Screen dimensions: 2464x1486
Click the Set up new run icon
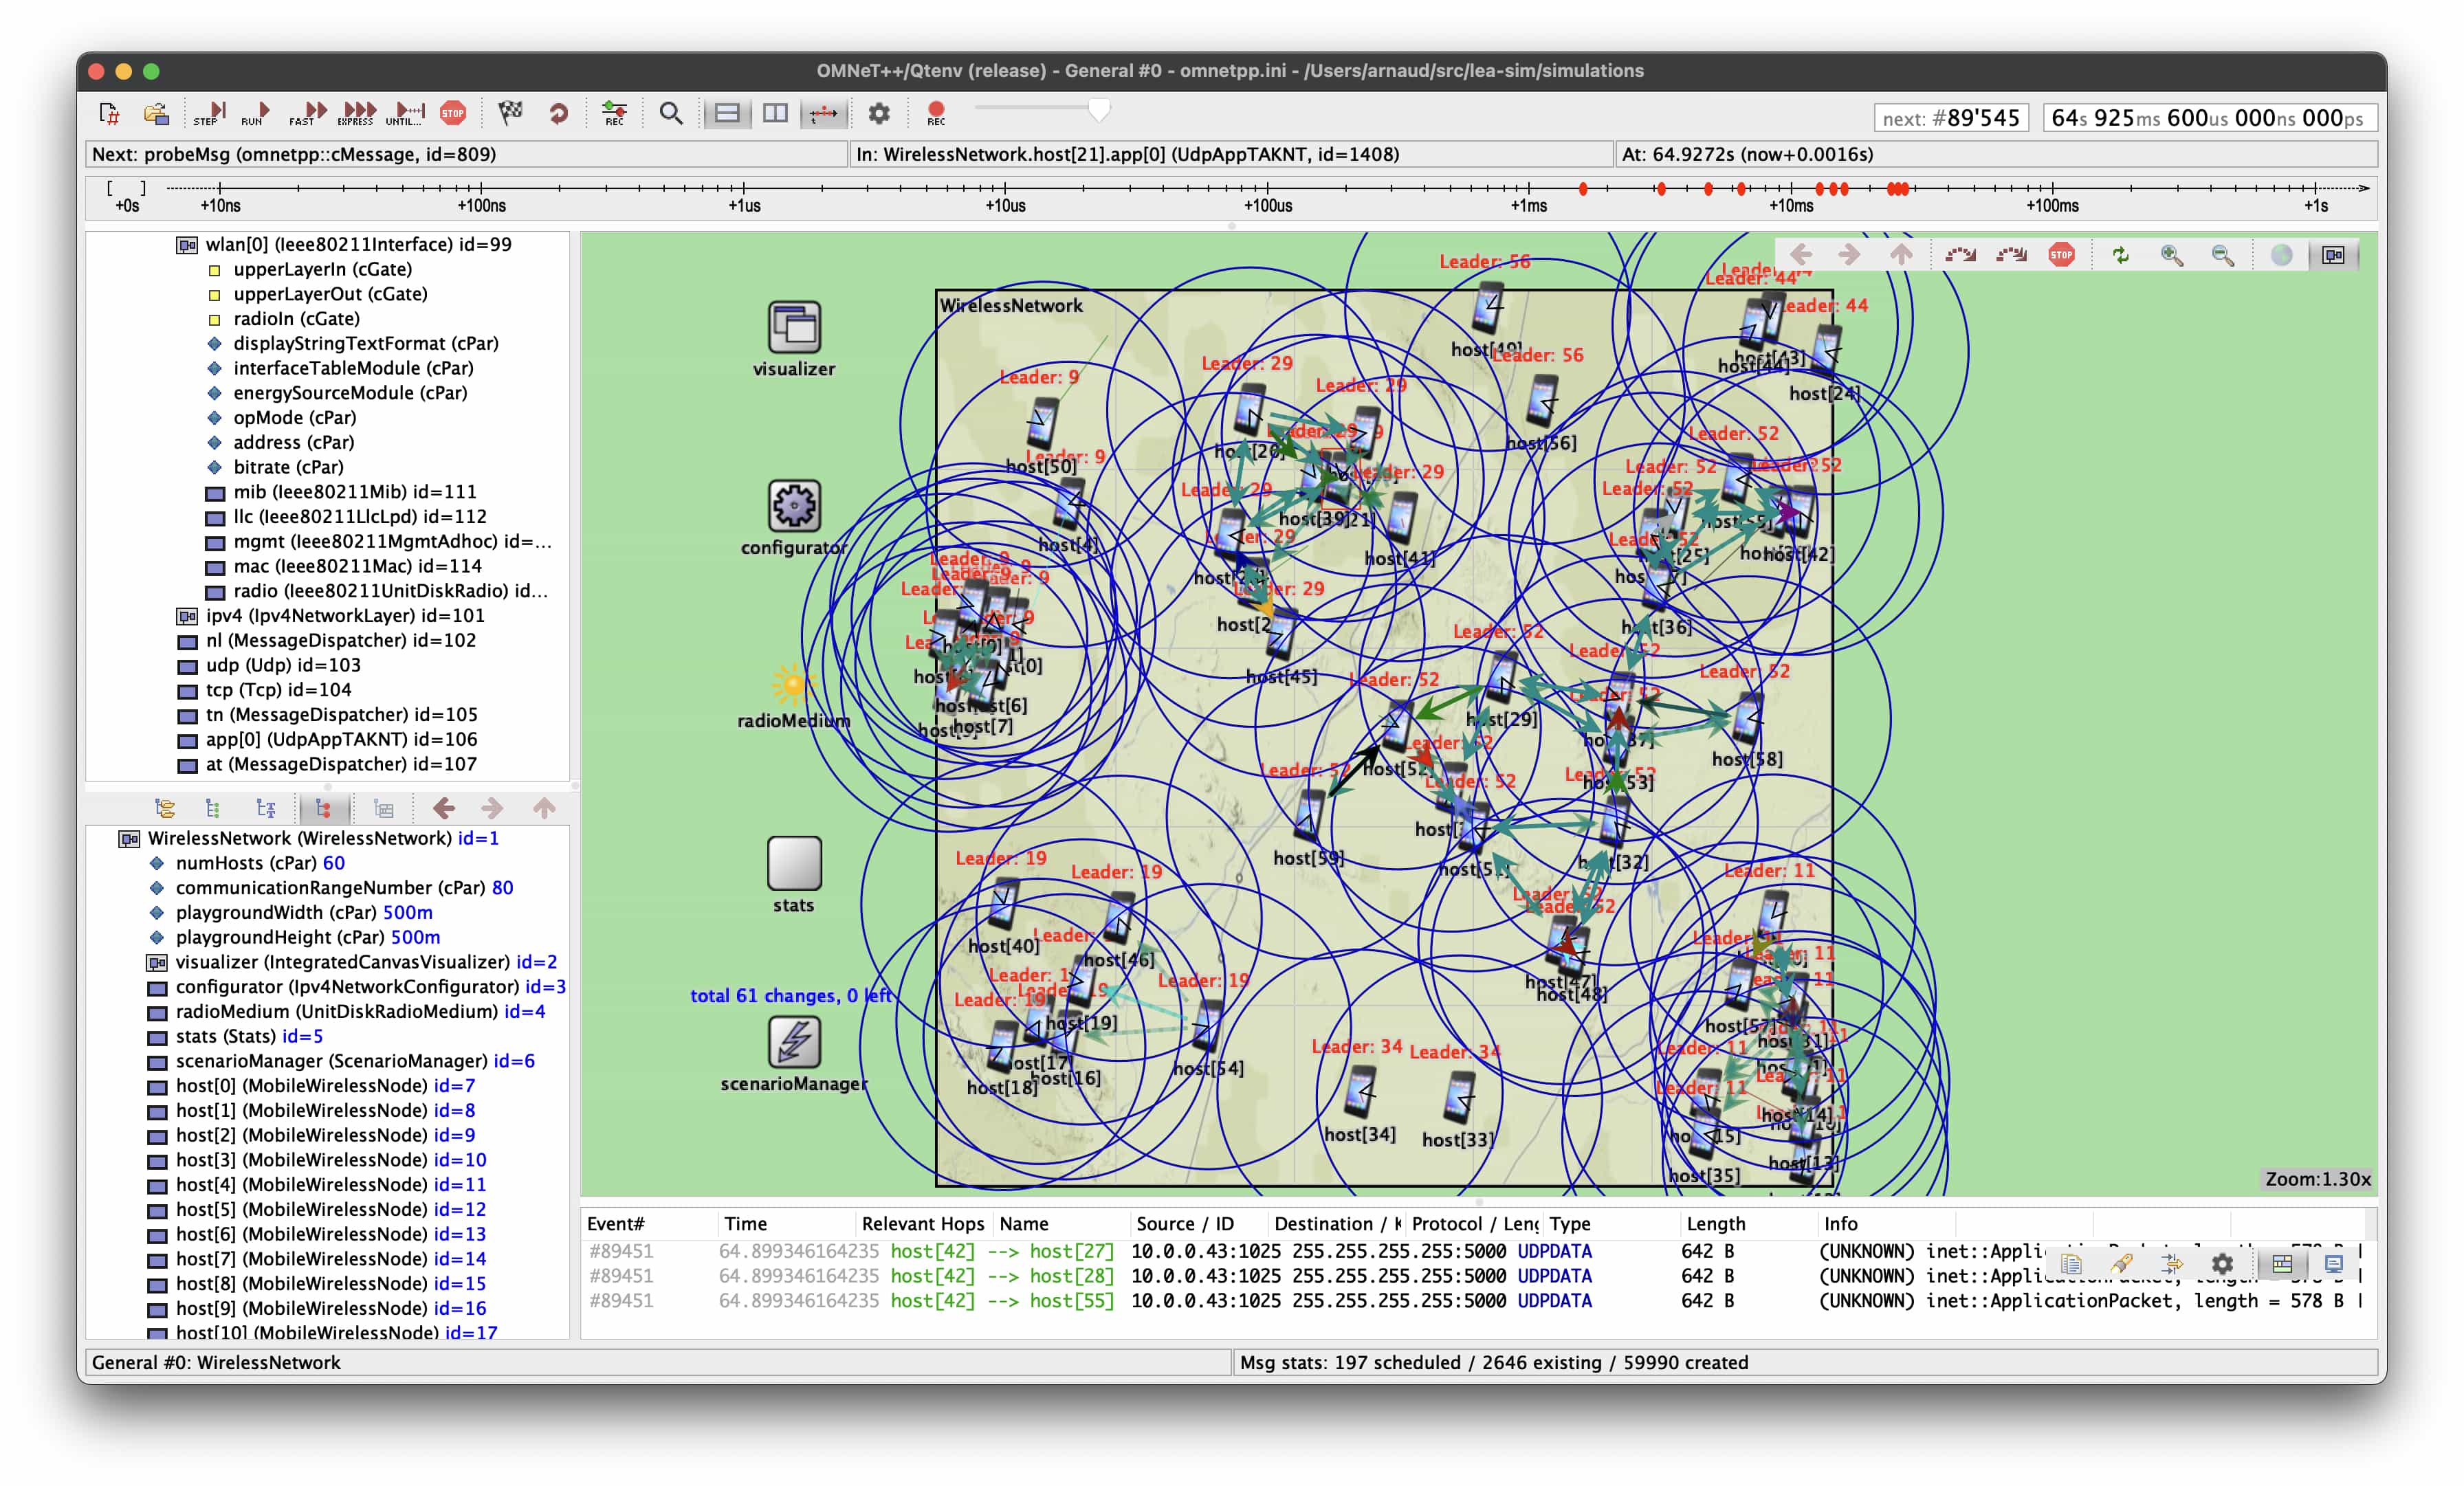[110, 114]
